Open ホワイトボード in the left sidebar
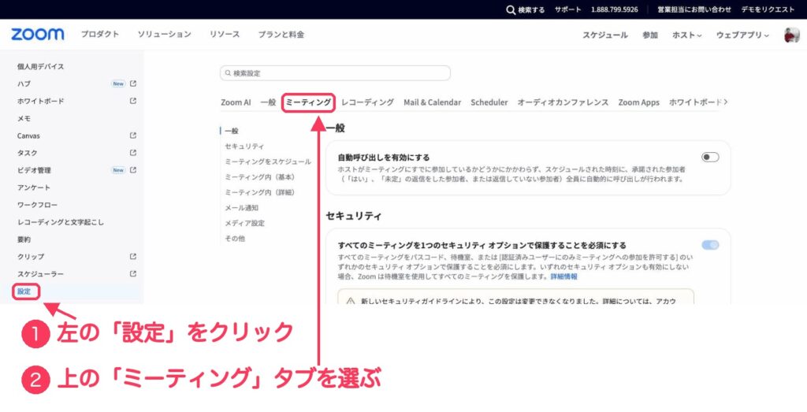 [x=41, y=101]
